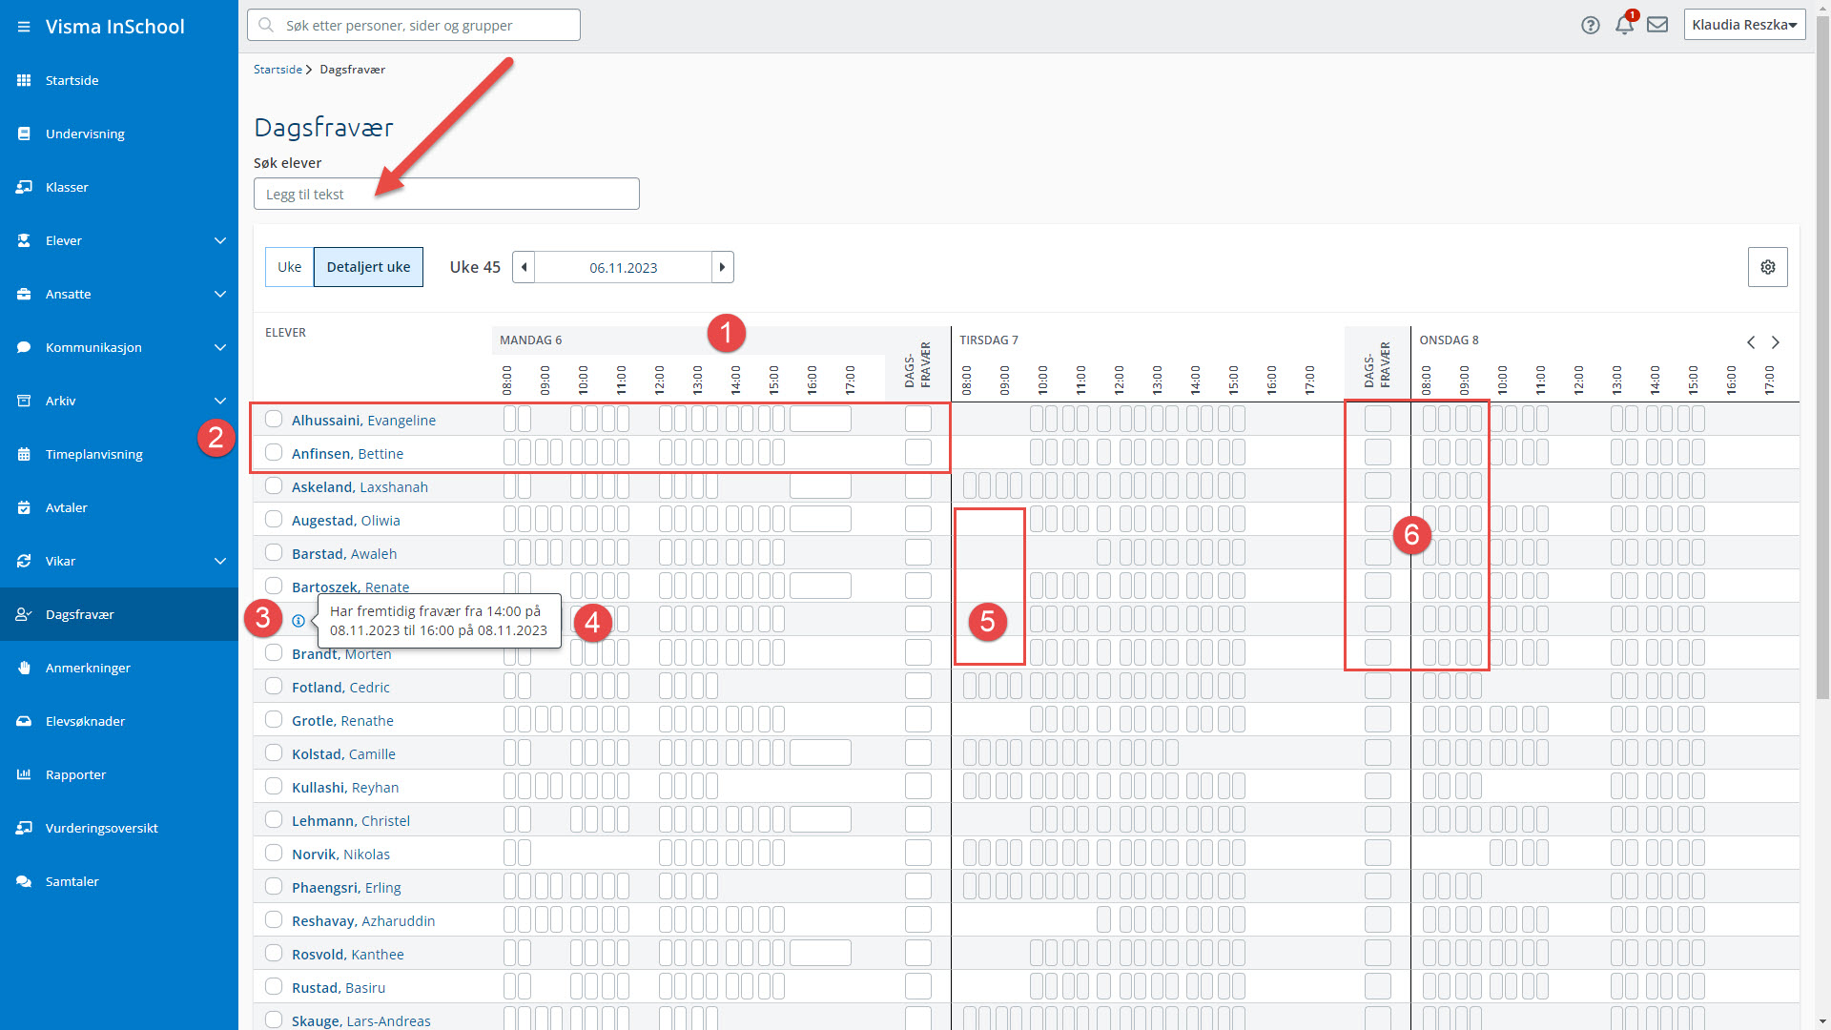1831x1030 pixels.
Task: Switch to the Uke view tab
Action: coord(290,267)
